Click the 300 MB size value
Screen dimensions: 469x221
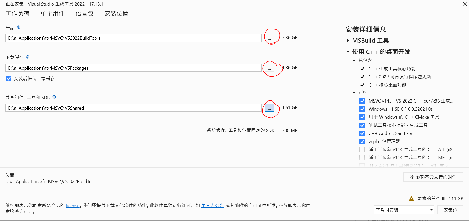point(290,131)
